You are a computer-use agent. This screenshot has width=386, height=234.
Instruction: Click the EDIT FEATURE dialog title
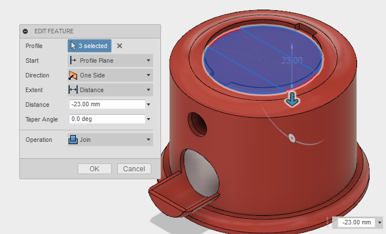point(54,31)
